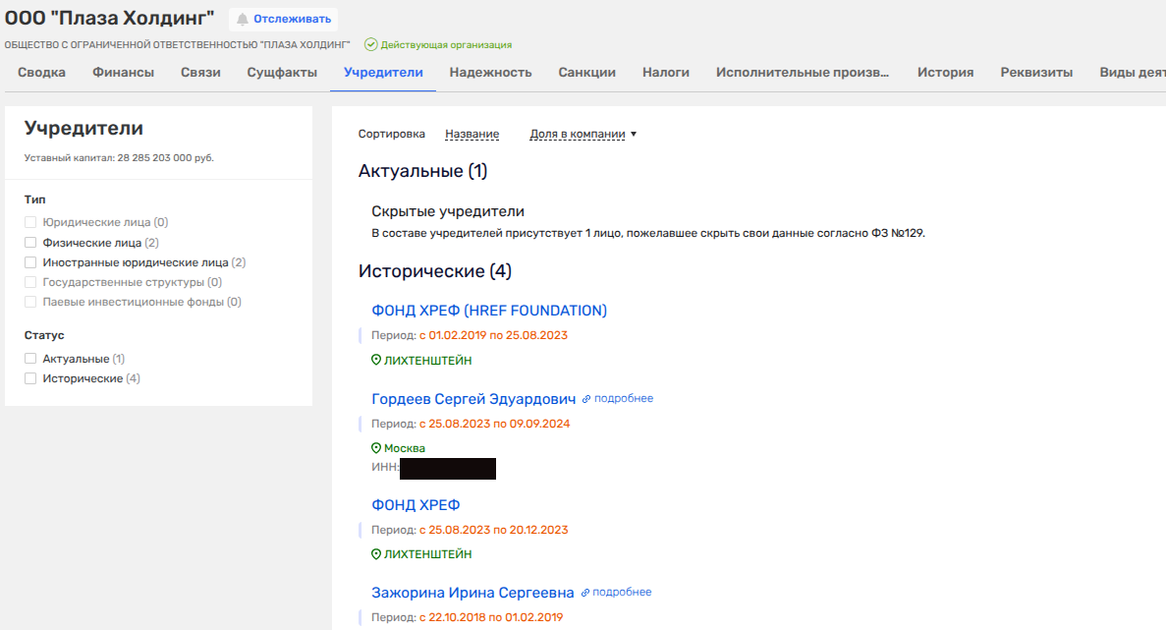The image size is (1166, 630).
Task: Toggle the Актуальные status checkbox
Action: point(30,359)
